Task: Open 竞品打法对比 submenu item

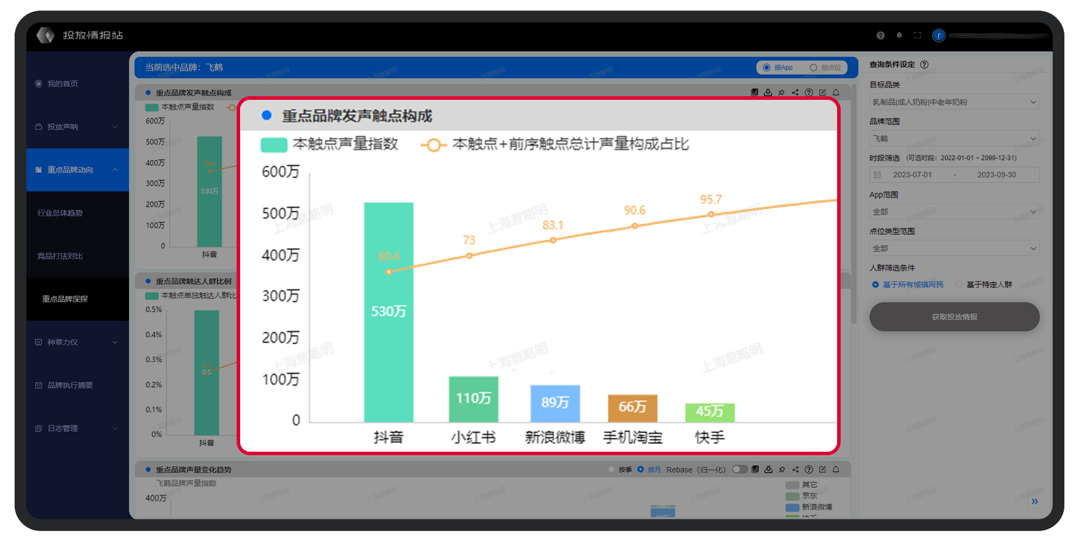Action: tap(78, 256)
